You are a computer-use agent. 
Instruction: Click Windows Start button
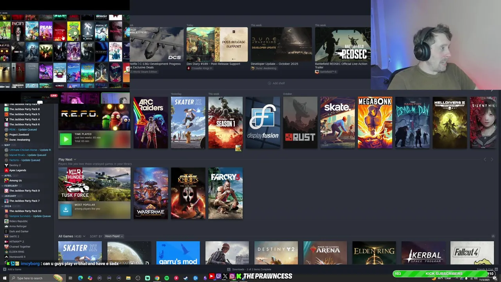(x=4, y=278)
